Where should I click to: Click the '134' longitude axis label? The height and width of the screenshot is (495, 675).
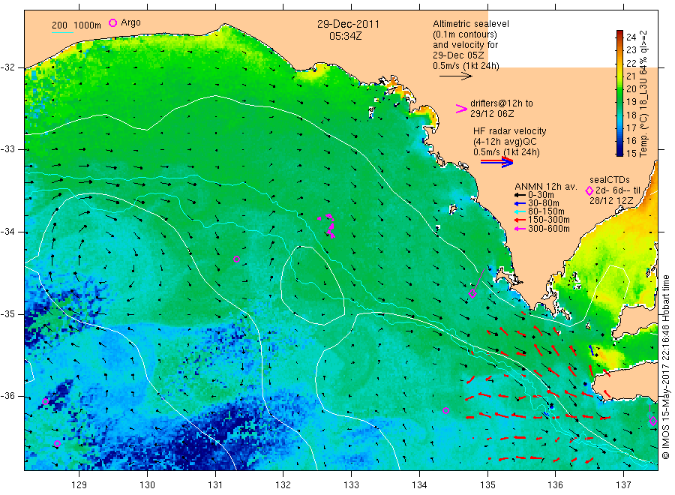coord(419,485)
